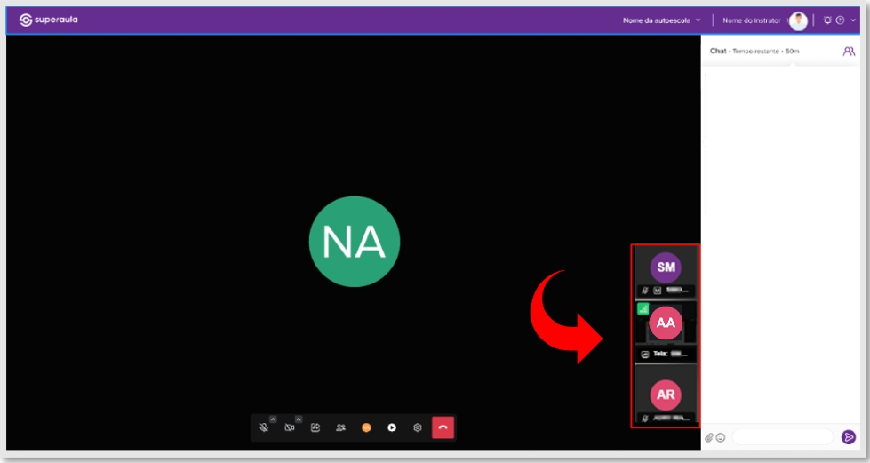Open emoji picker in chat
Image resolution: width=870 pixels, height=463 pixels.
click(721, 437)
